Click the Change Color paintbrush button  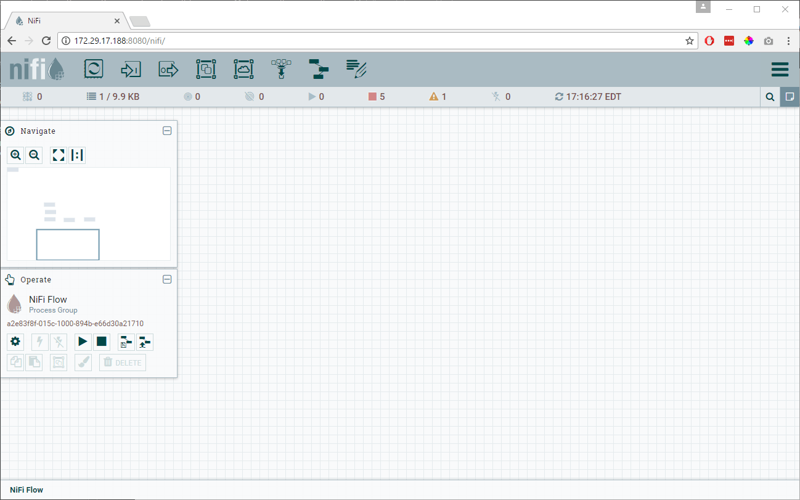pos(83,363)
